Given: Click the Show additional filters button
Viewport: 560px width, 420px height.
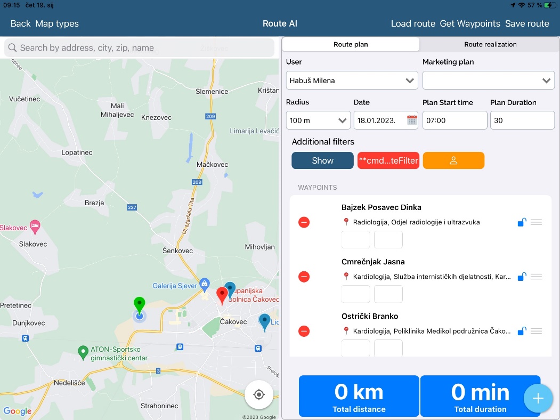Looking at the screenshot, I should 322,160.
